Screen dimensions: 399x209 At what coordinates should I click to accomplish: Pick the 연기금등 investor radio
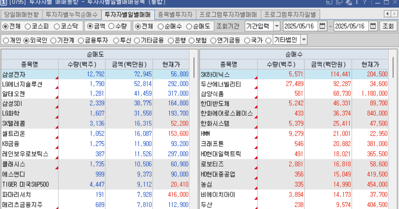tap(213, 41)
